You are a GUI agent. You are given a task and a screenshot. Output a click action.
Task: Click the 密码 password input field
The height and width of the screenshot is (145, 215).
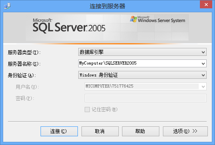pos(145,98)
